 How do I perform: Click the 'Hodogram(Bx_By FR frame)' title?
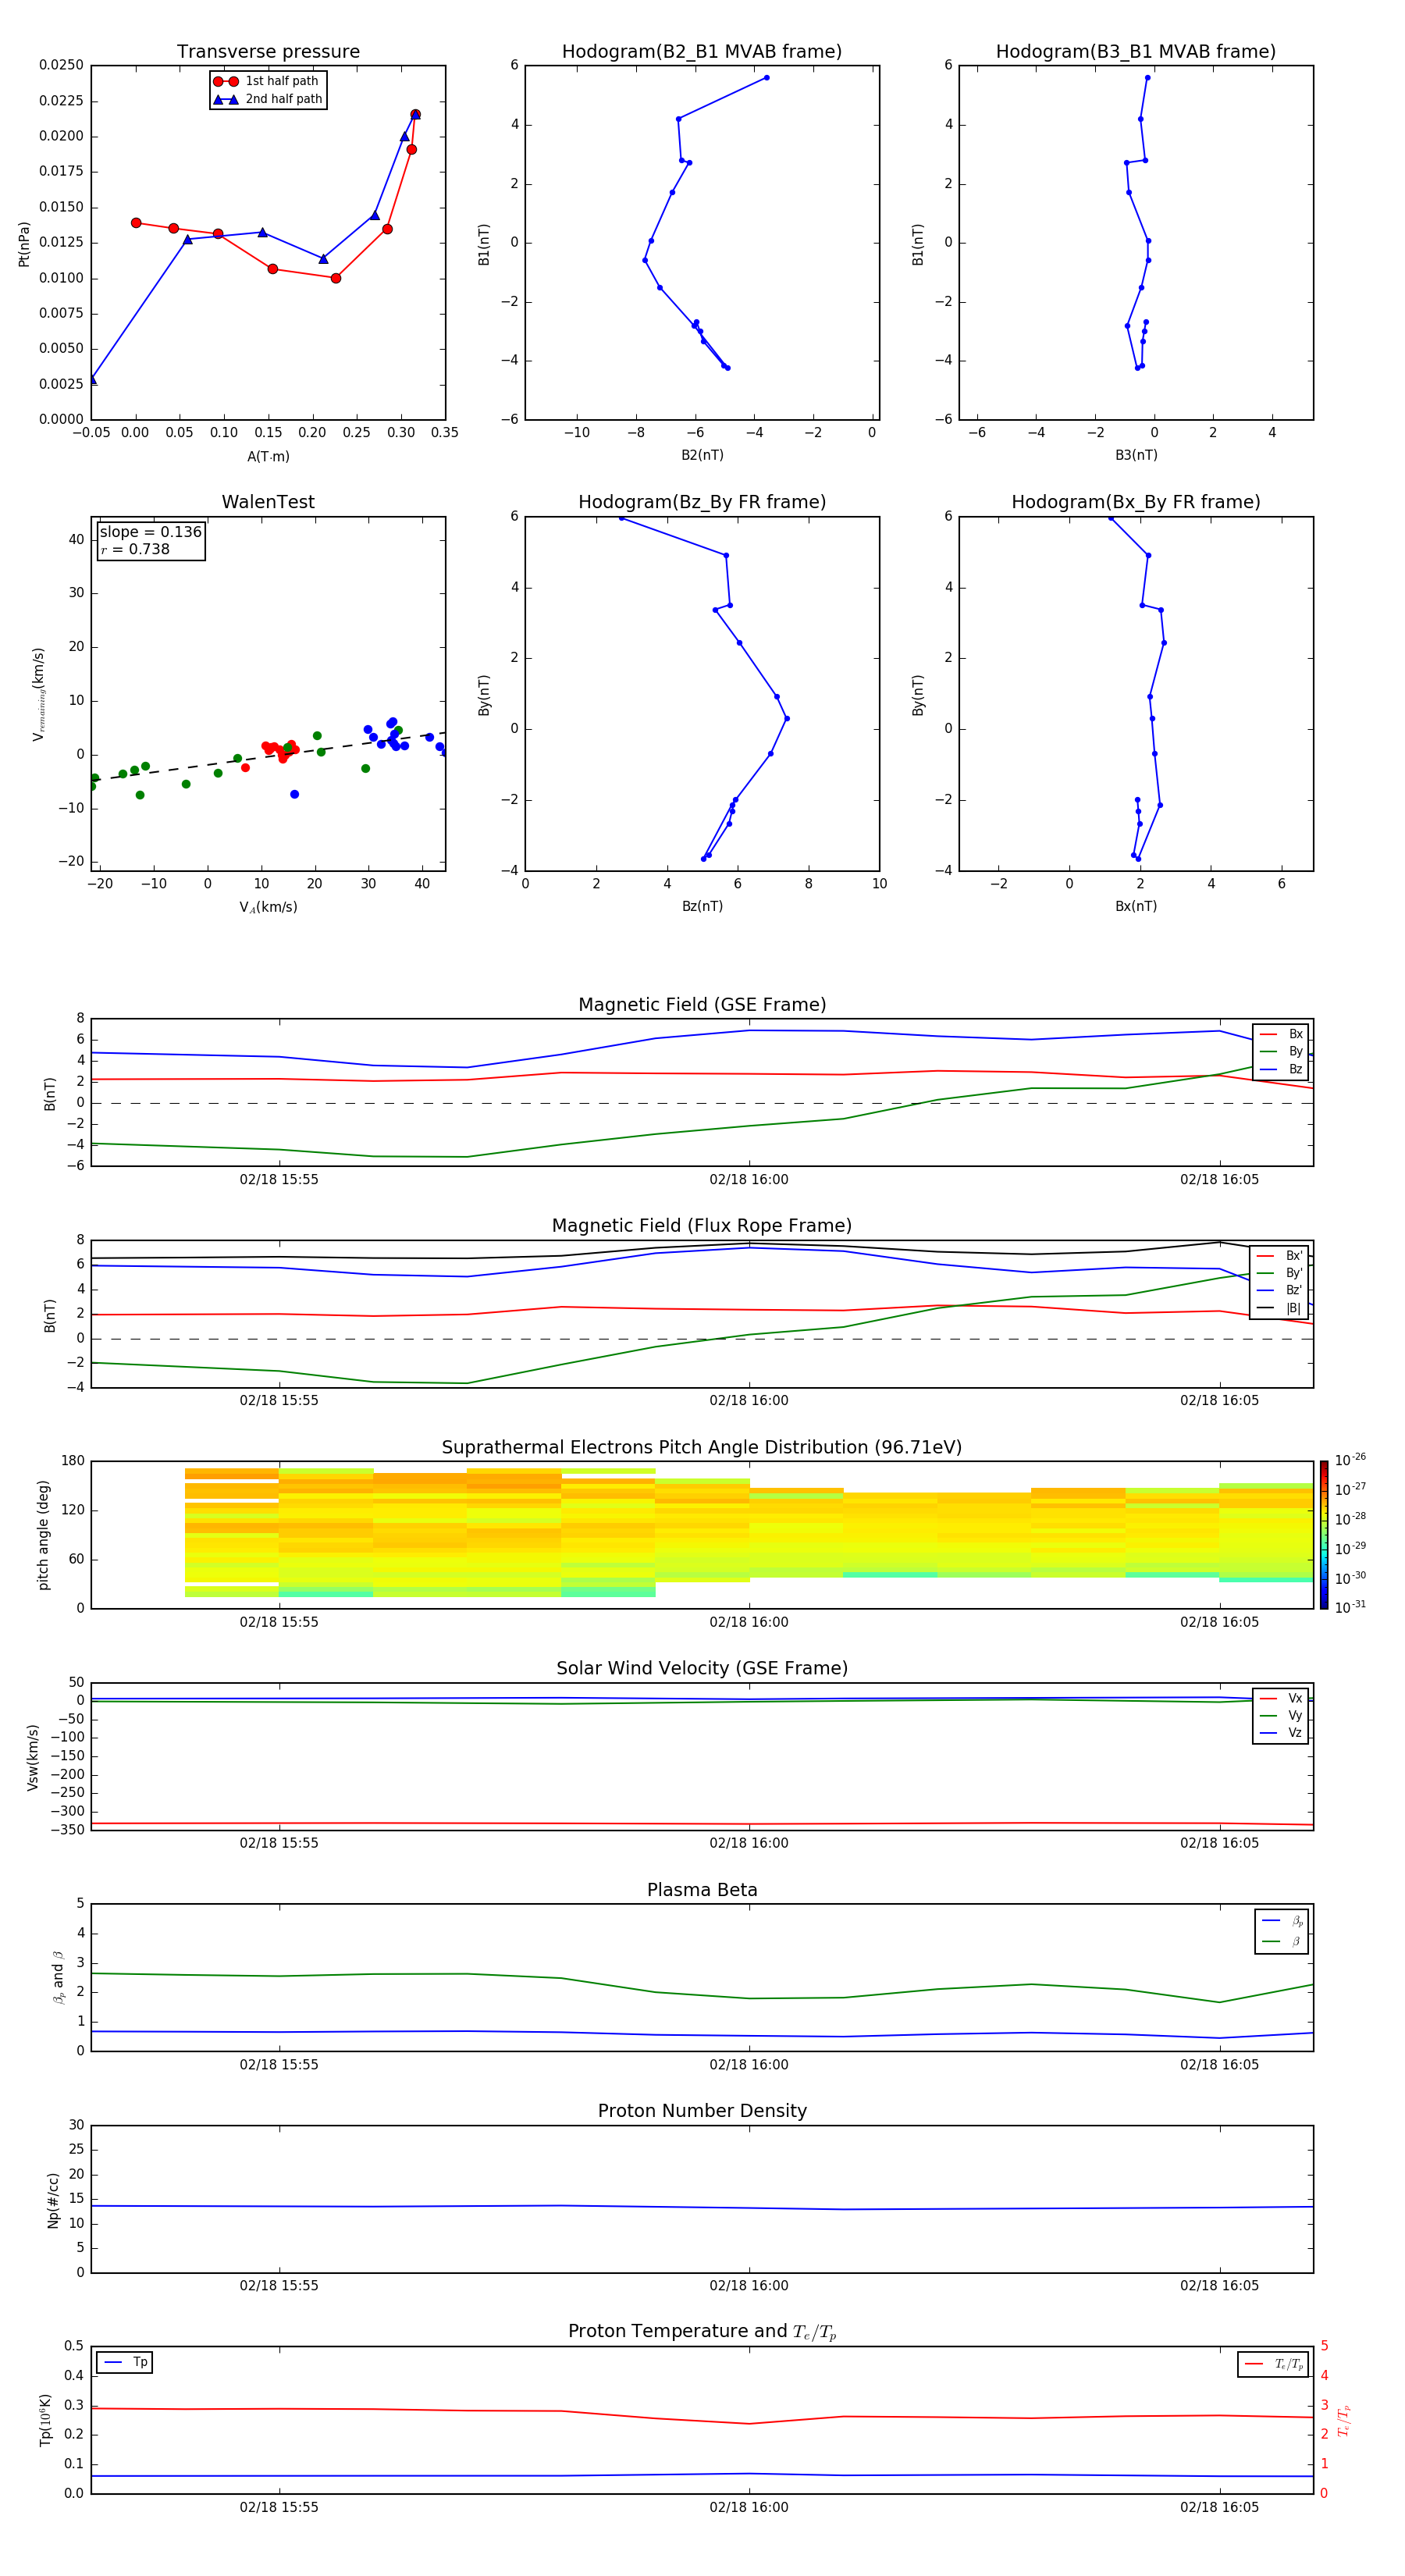1136,502
